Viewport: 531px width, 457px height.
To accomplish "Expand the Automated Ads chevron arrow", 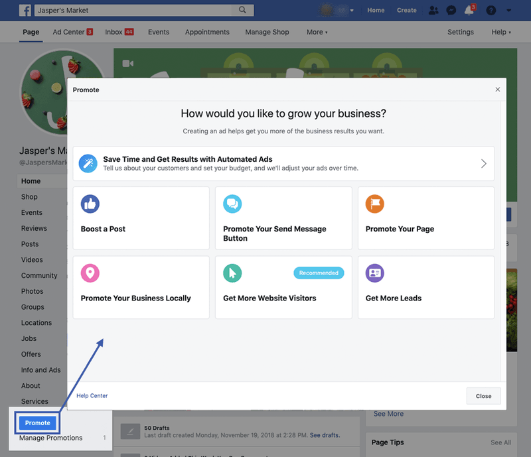I will (x=484, y=164).
